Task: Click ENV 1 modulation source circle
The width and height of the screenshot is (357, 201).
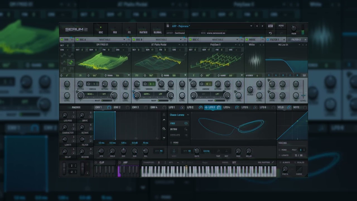Action: [109, 107]
